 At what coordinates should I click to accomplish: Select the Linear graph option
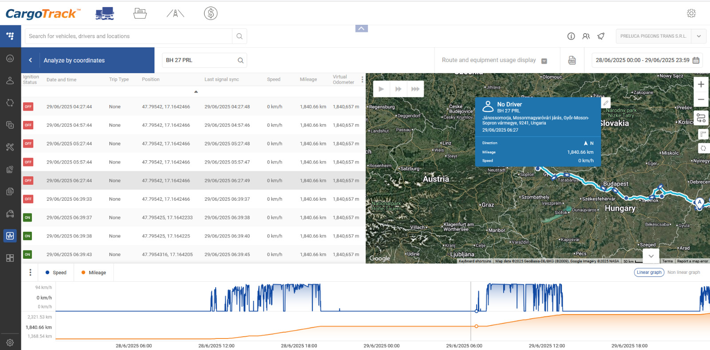click(649, 272)
